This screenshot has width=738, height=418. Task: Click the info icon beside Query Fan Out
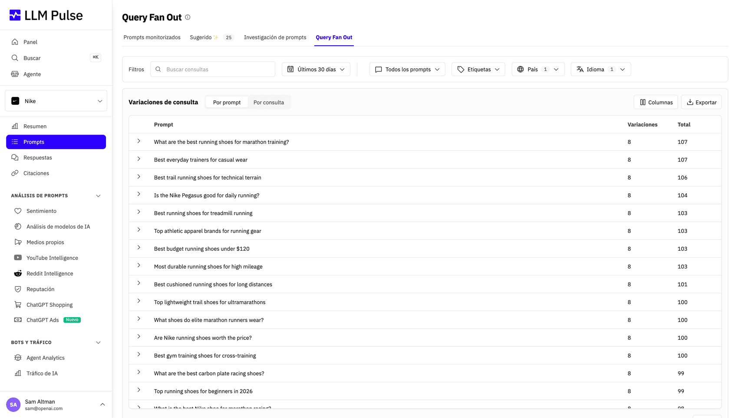(188, 17)
